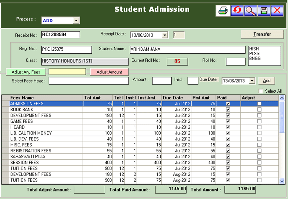288x199 pixels.
Task: Click the Total Paid Amount box
Action: (171, 189)
